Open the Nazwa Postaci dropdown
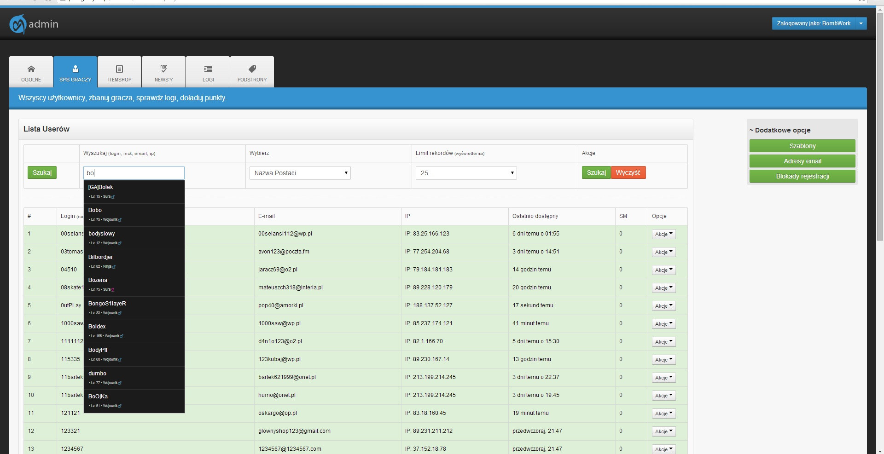884x454 pixels. point(300,173)
